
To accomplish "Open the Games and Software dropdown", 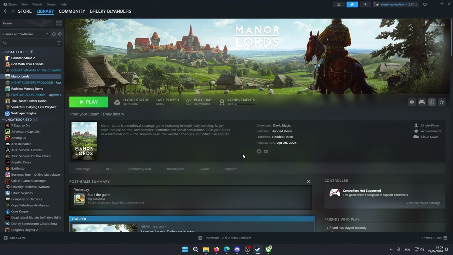I will pyautogui.click(x=25, y=34).
